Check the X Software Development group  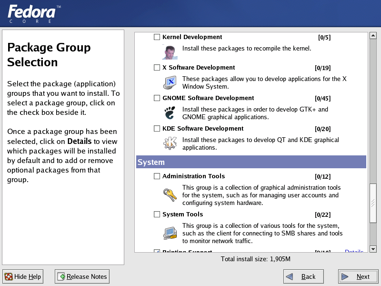tap(157, 67)
